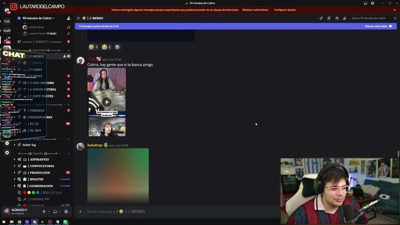
Task: Open the Threads icon in channel header
Action: click(321, 18)
